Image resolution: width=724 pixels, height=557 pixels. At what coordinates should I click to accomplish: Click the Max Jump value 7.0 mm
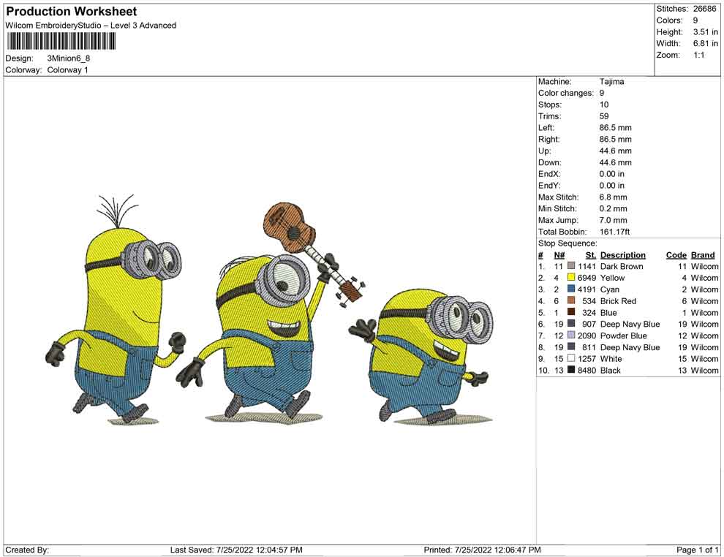coord(613,220)
